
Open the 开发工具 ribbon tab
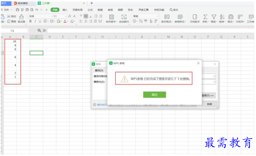click(x=144, y=10)
